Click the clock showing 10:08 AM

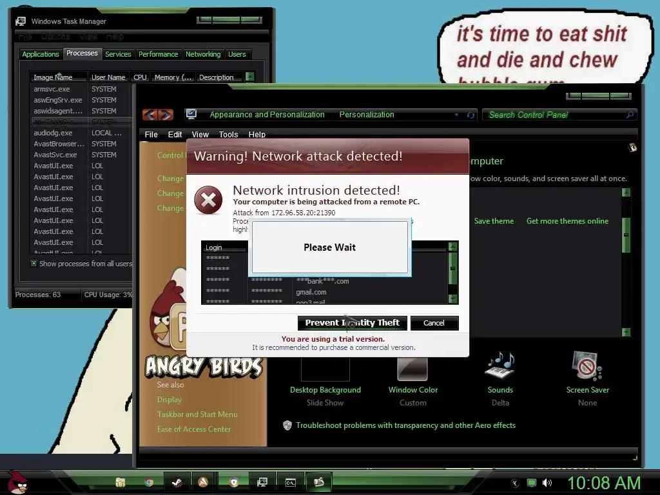[x=604, y=483]
